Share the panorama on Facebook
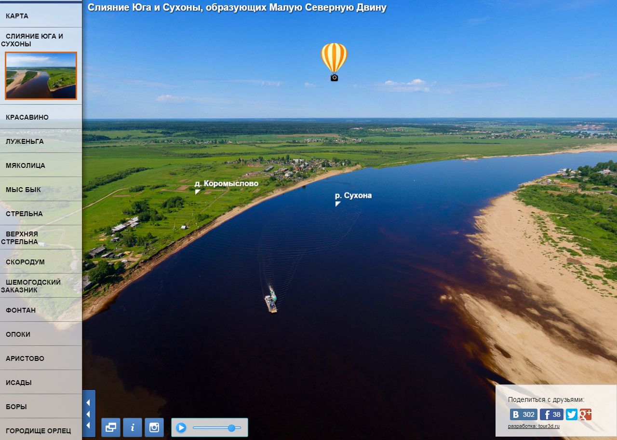The image size is (617, 440). click(x=551, y=414)
